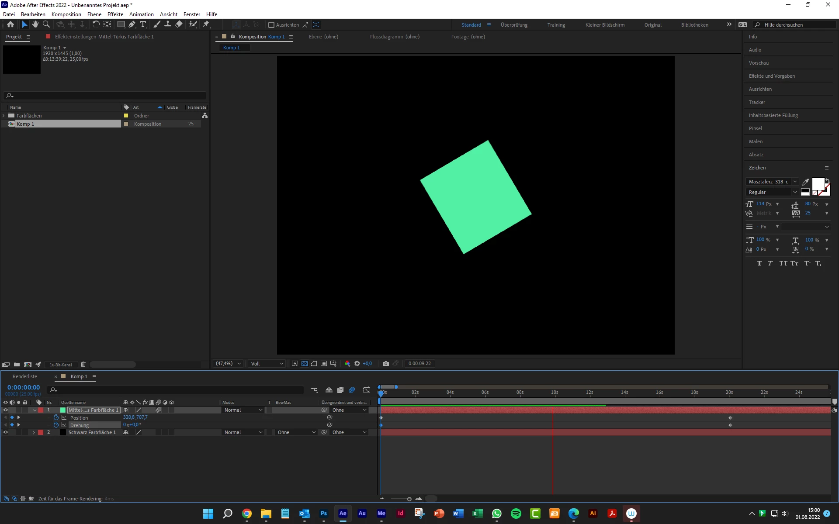
Task: Delete selected item with project trash icon
Action: (x=83, y=364)
